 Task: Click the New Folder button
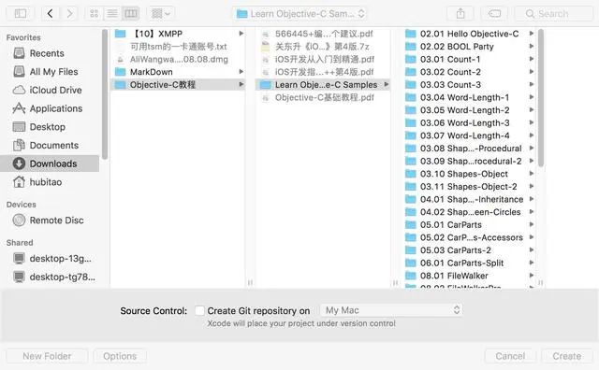click(47, 356)
